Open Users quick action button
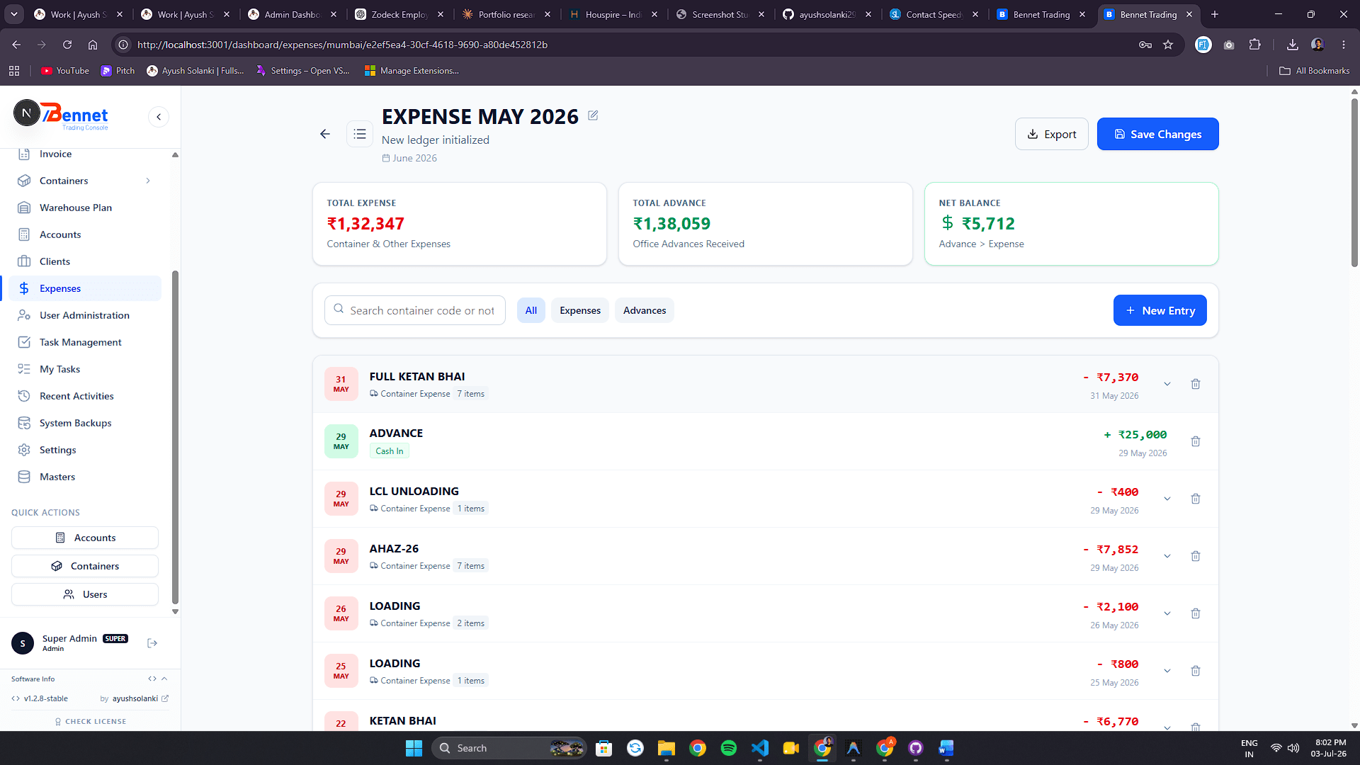This screenshot has height=765, width=1360. (x=85, y=594)
